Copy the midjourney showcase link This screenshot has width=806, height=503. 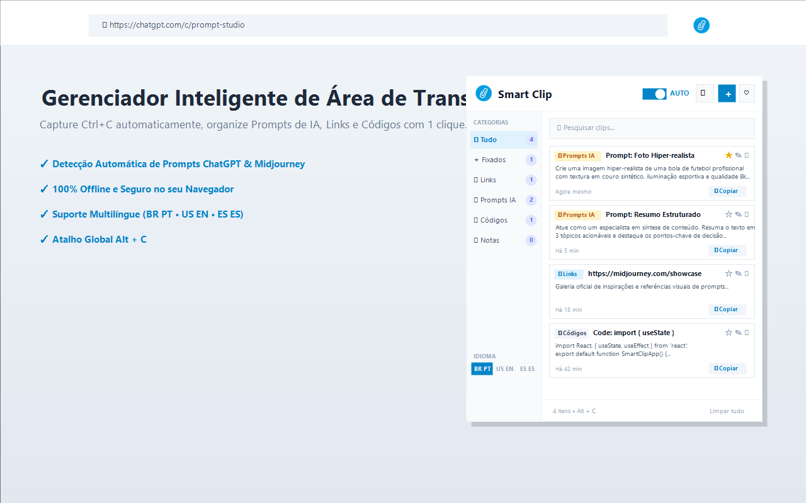click(727, 309)
